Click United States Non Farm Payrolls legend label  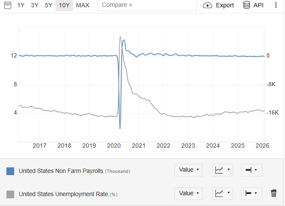(x=61, y=171)
